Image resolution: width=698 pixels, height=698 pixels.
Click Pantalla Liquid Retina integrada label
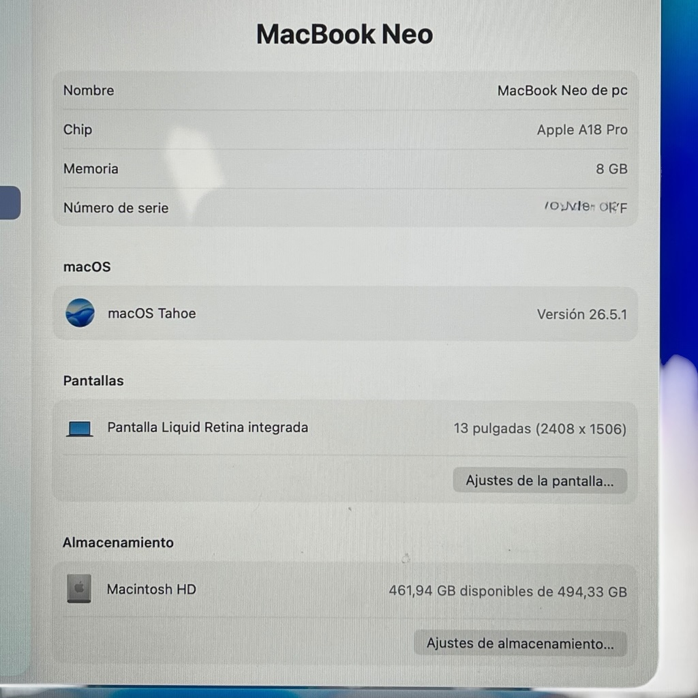pyautogui.click(x=207, y=427)
